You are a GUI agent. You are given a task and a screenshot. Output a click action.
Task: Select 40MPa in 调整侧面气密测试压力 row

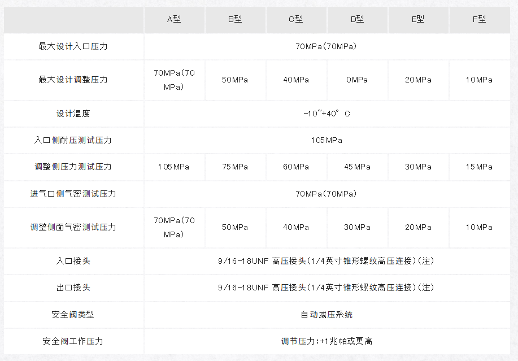click(x=296, y=227)
